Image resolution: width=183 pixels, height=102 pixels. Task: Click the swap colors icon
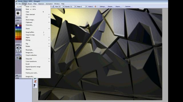pyautogui.click(x=34, y=87)
